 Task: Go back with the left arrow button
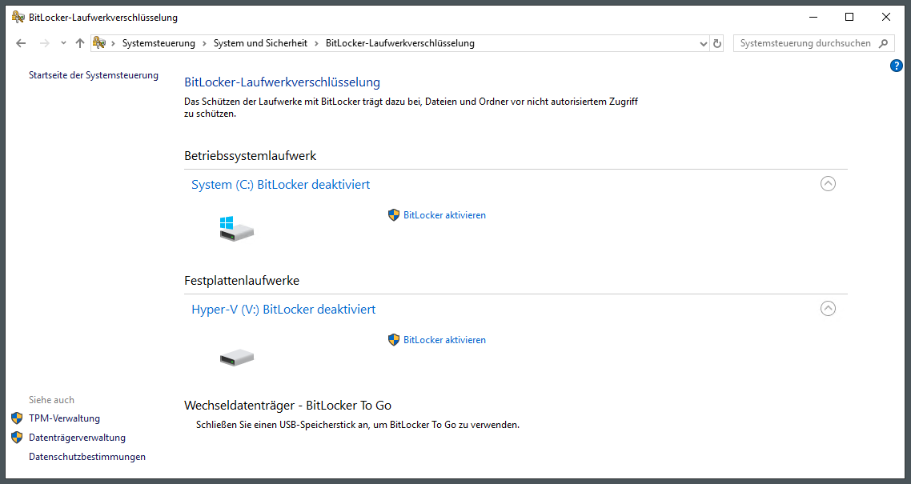click(21, 43)
